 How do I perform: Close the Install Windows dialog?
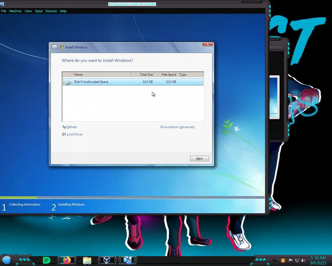click(208, 44)
